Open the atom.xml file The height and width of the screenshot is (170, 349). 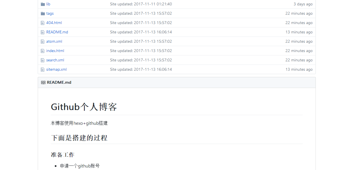(x=54, y=42)
